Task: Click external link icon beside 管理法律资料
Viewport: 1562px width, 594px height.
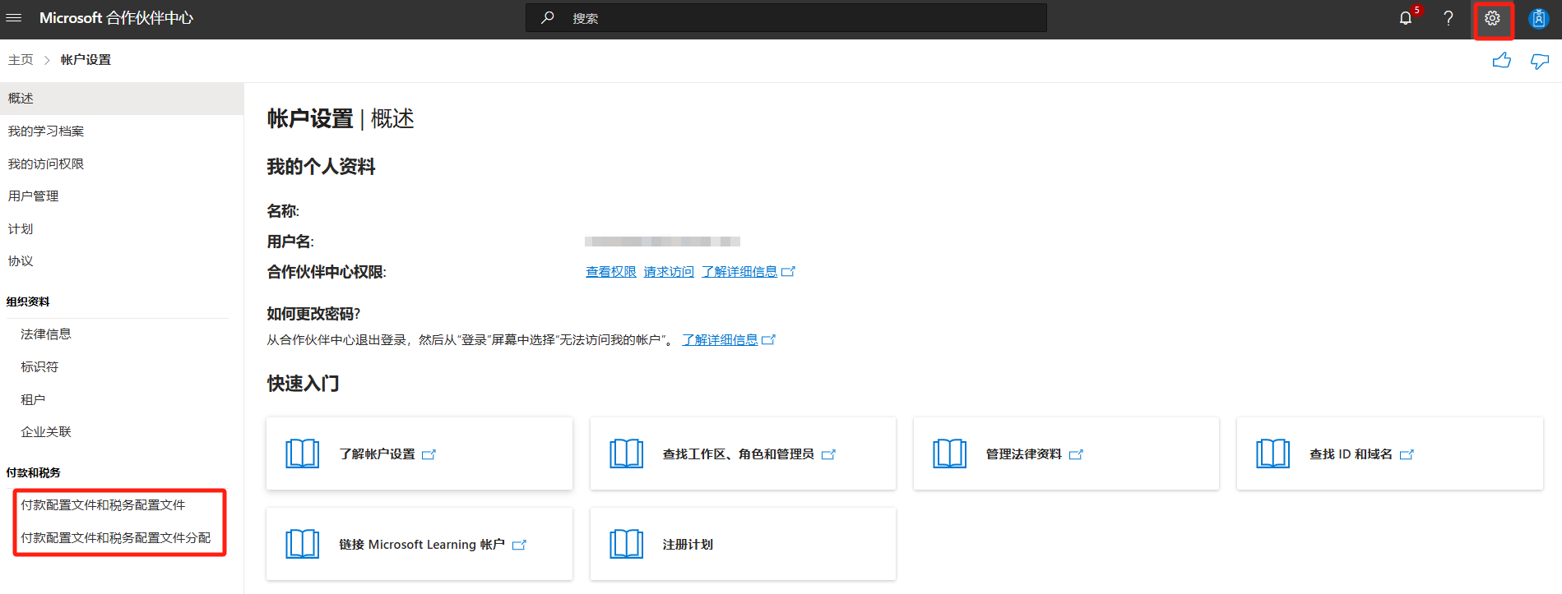Action: click(x=1076, y=454)
